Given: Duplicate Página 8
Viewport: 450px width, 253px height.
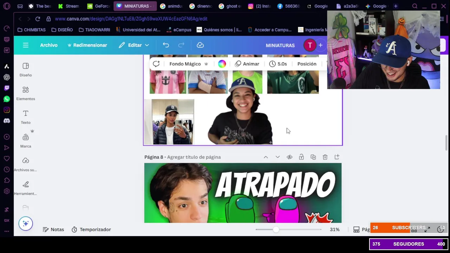Looking at the screenshot, I should (313, 157).
